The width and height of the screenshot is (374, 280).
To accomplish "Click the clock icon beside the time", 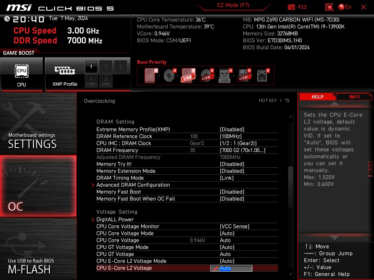I will (7, 19).
